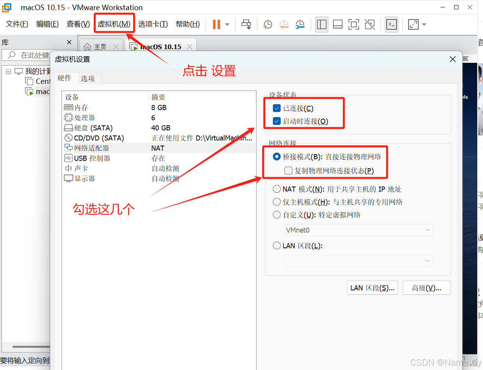
Task: Close the 主页 tab
Action: coord(116,47)
